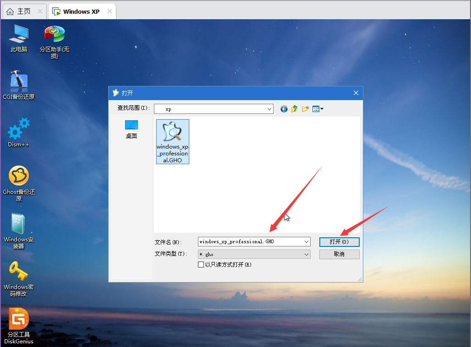Close the 主页 tab
Screen dimensions: 471x347
pyautogui.click(x=40, y=11)
